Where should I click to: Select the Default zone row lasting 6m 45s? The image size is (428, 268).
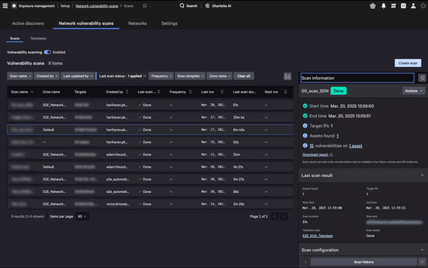[x=150, y=130]
